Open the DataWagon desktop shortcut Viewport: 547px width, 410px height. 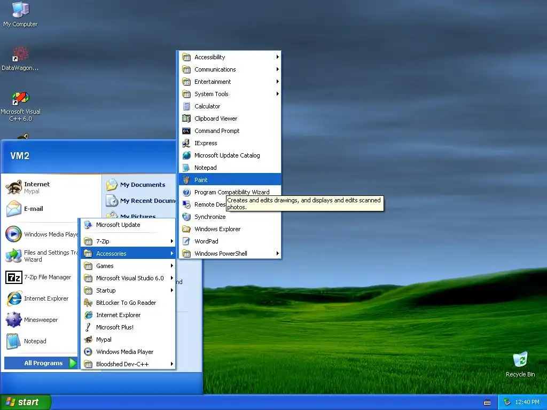[20, 58]
